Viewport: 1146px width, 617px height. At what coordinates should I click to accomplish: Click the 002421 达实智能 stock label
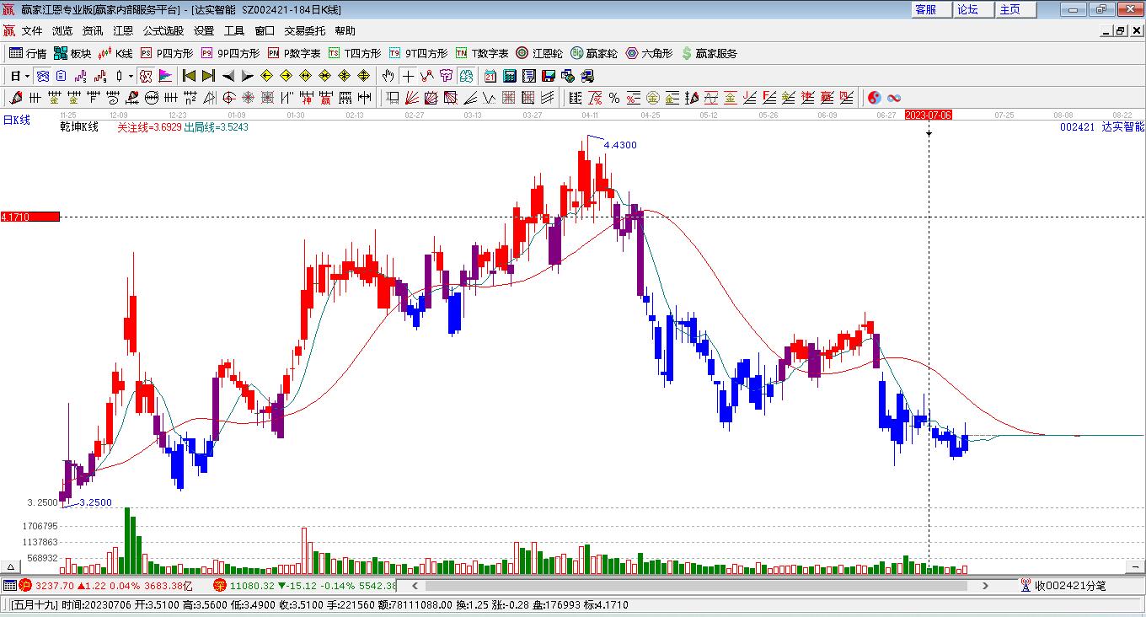1102,127
